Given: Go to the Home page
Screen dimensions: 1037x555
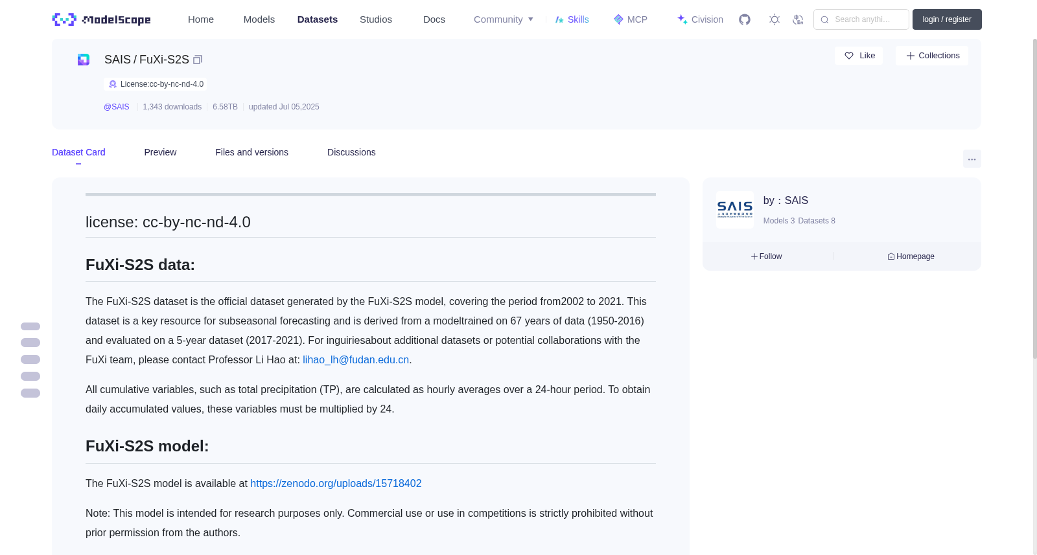Looking at the screenshot, I should 201,19.
